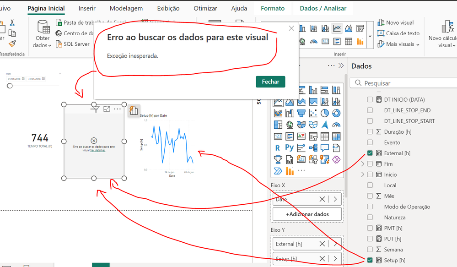Screen dimensions: 457x267
Task: Select funnel chart in Visualizations pane
Action: pyautogui.click(x=301, y=113)
